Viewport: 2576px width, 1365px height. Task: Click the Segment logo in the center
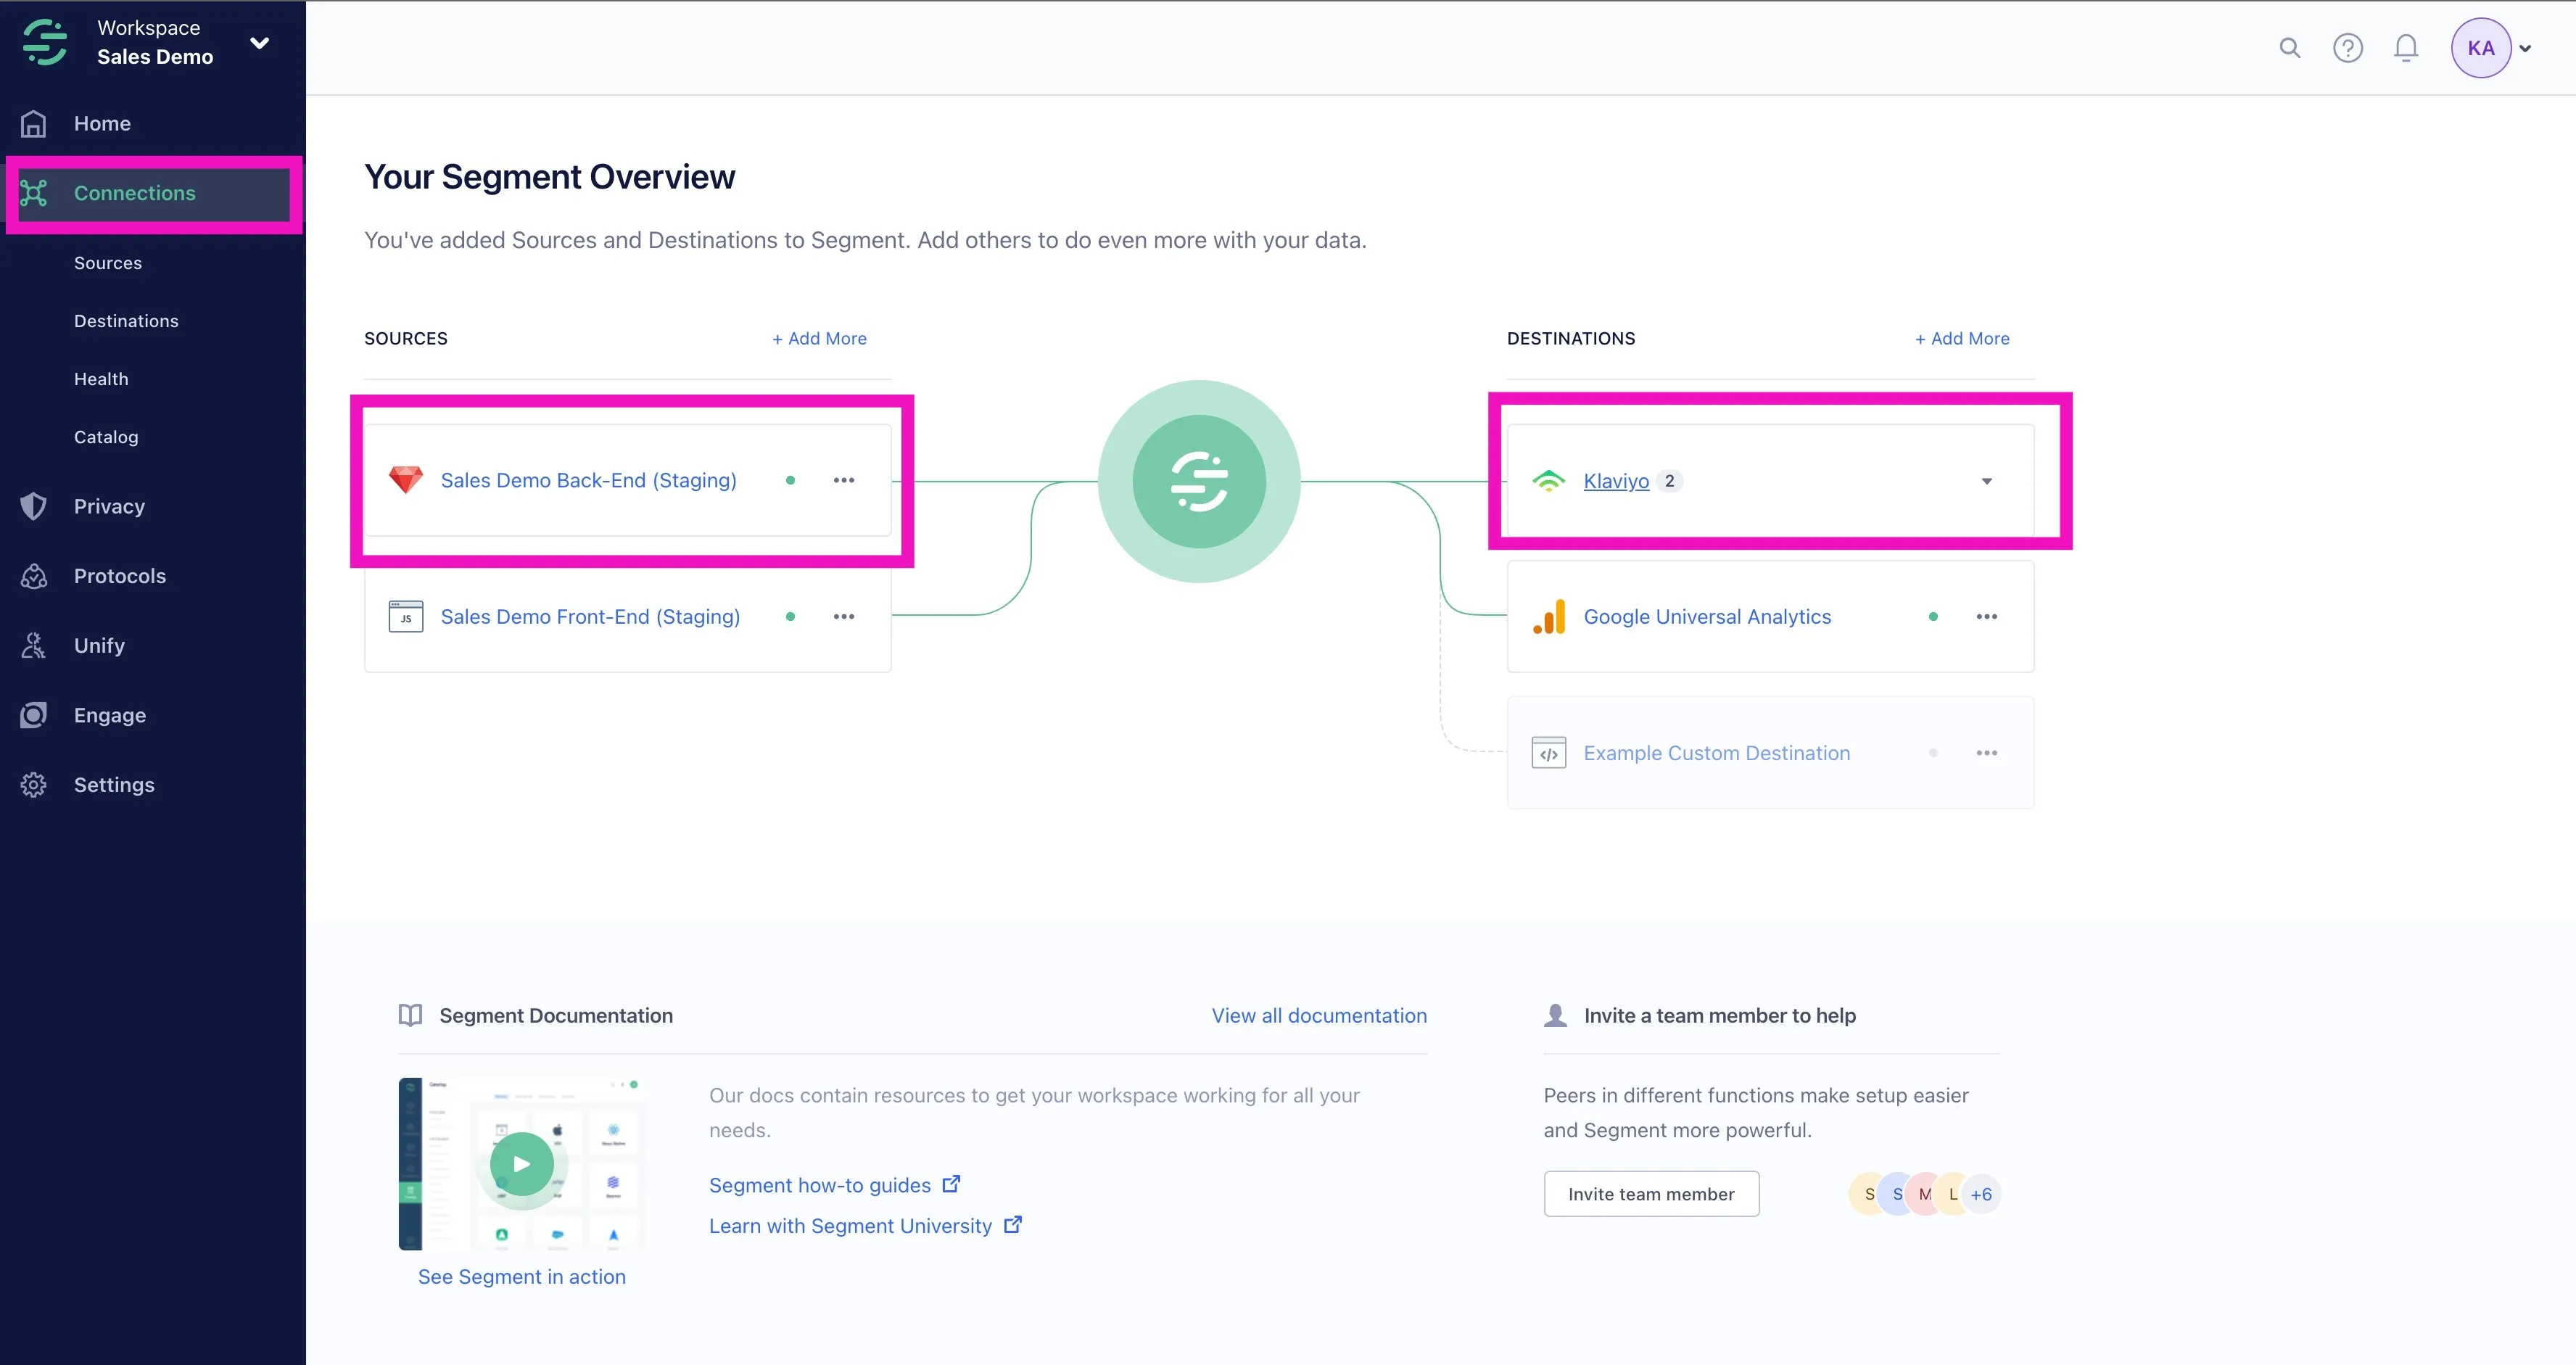(1199, 481)
